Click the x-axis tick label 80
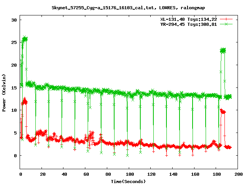246x185 pixels. pyautogui.click(x=108, y=174)
